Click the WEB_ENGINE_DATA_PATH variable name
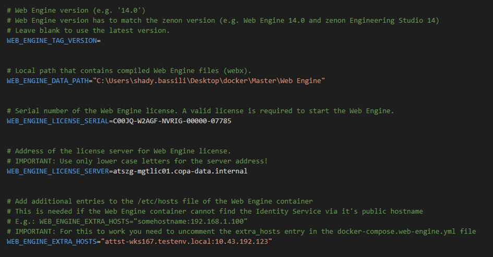 (47, 81)
